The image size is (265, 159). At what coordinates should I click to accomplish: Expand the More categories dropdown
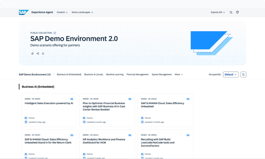click(x=179, y=74)
